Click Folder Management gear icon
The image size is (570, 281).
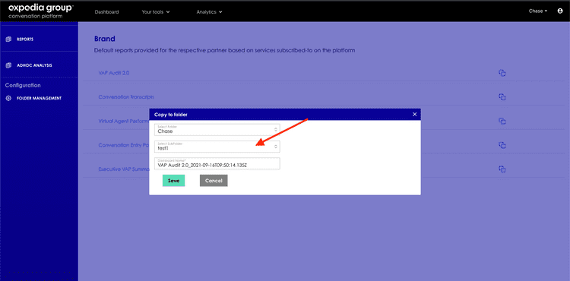tap(8, 98)
